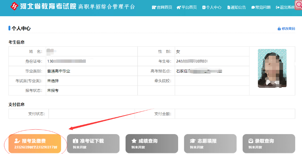The height and width of the screenshot is (154, 302).
Task: Select the 普通高中毕业 text in 毕业类别
Action: tap(58, 71)
